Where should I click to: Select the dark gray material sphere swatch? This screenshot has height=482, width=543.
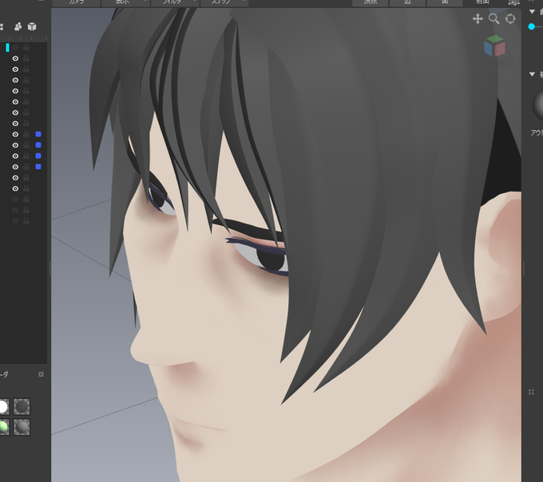point(22,406)
